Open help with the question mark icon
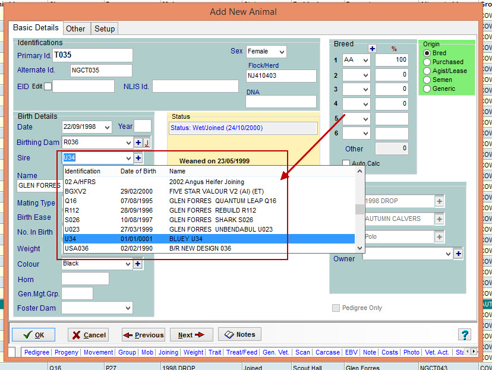Screen dimensions: 492x370 click(465, 334)
